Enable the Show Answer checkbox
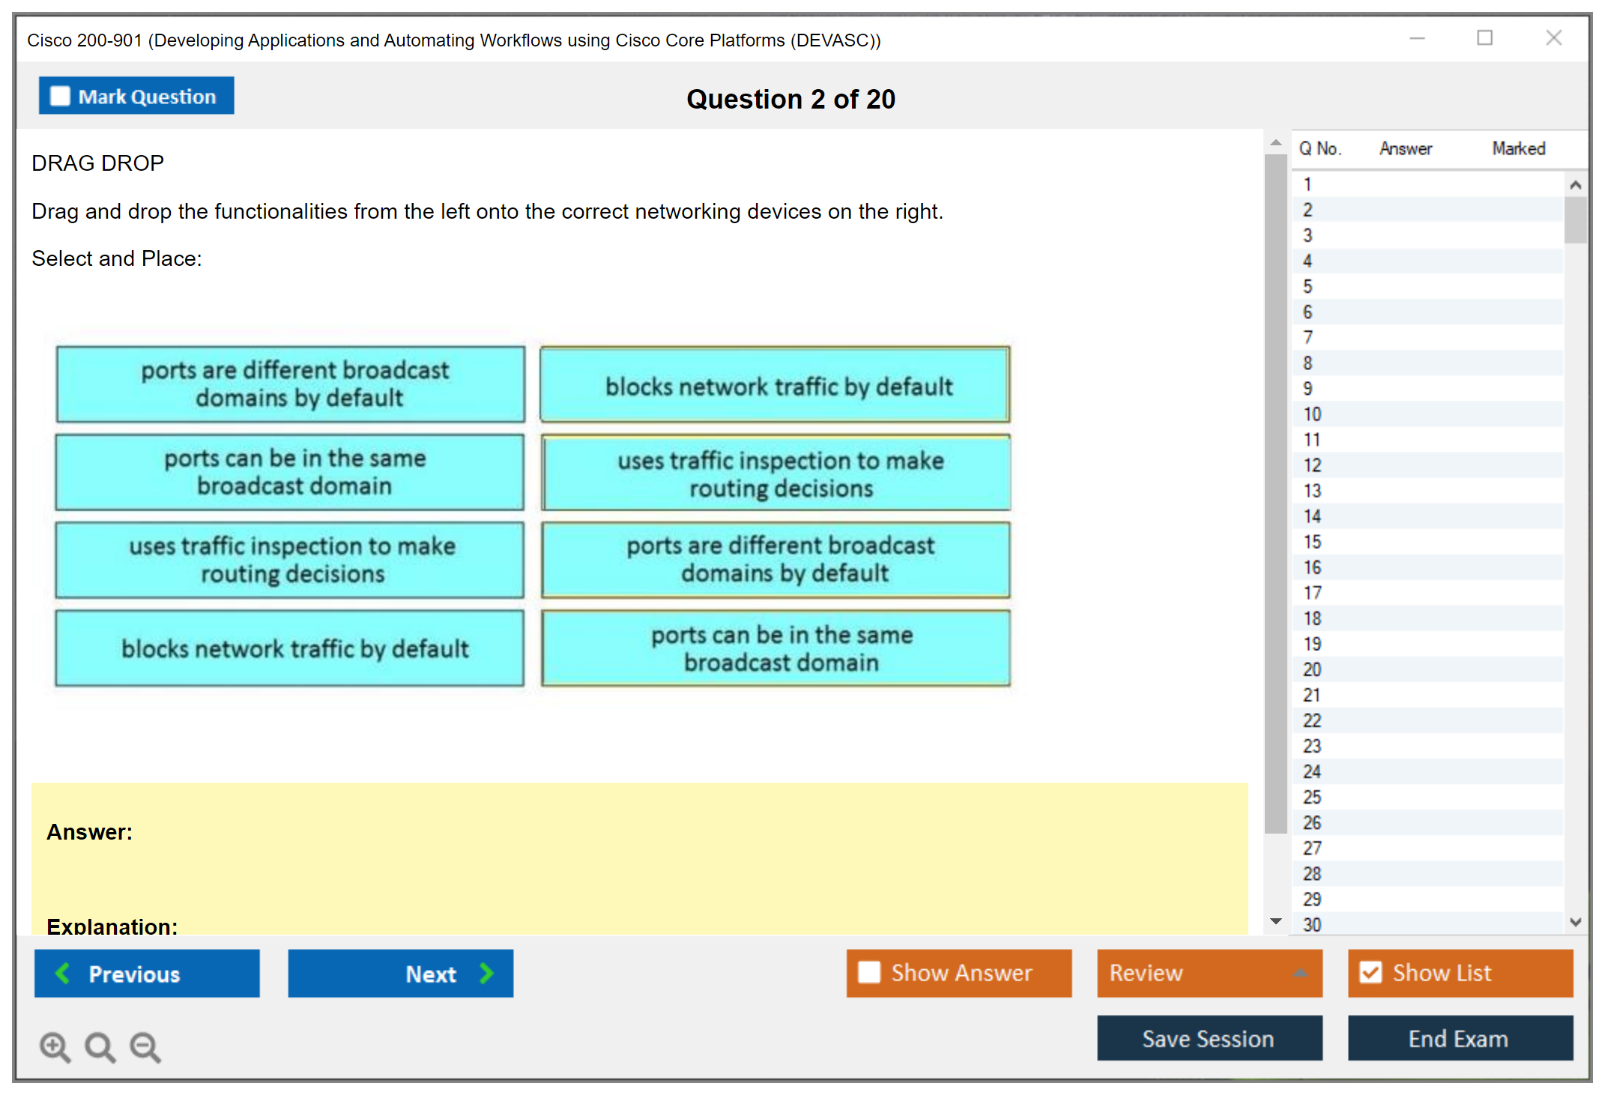Screen dimensions: 1611x1101 869,972
